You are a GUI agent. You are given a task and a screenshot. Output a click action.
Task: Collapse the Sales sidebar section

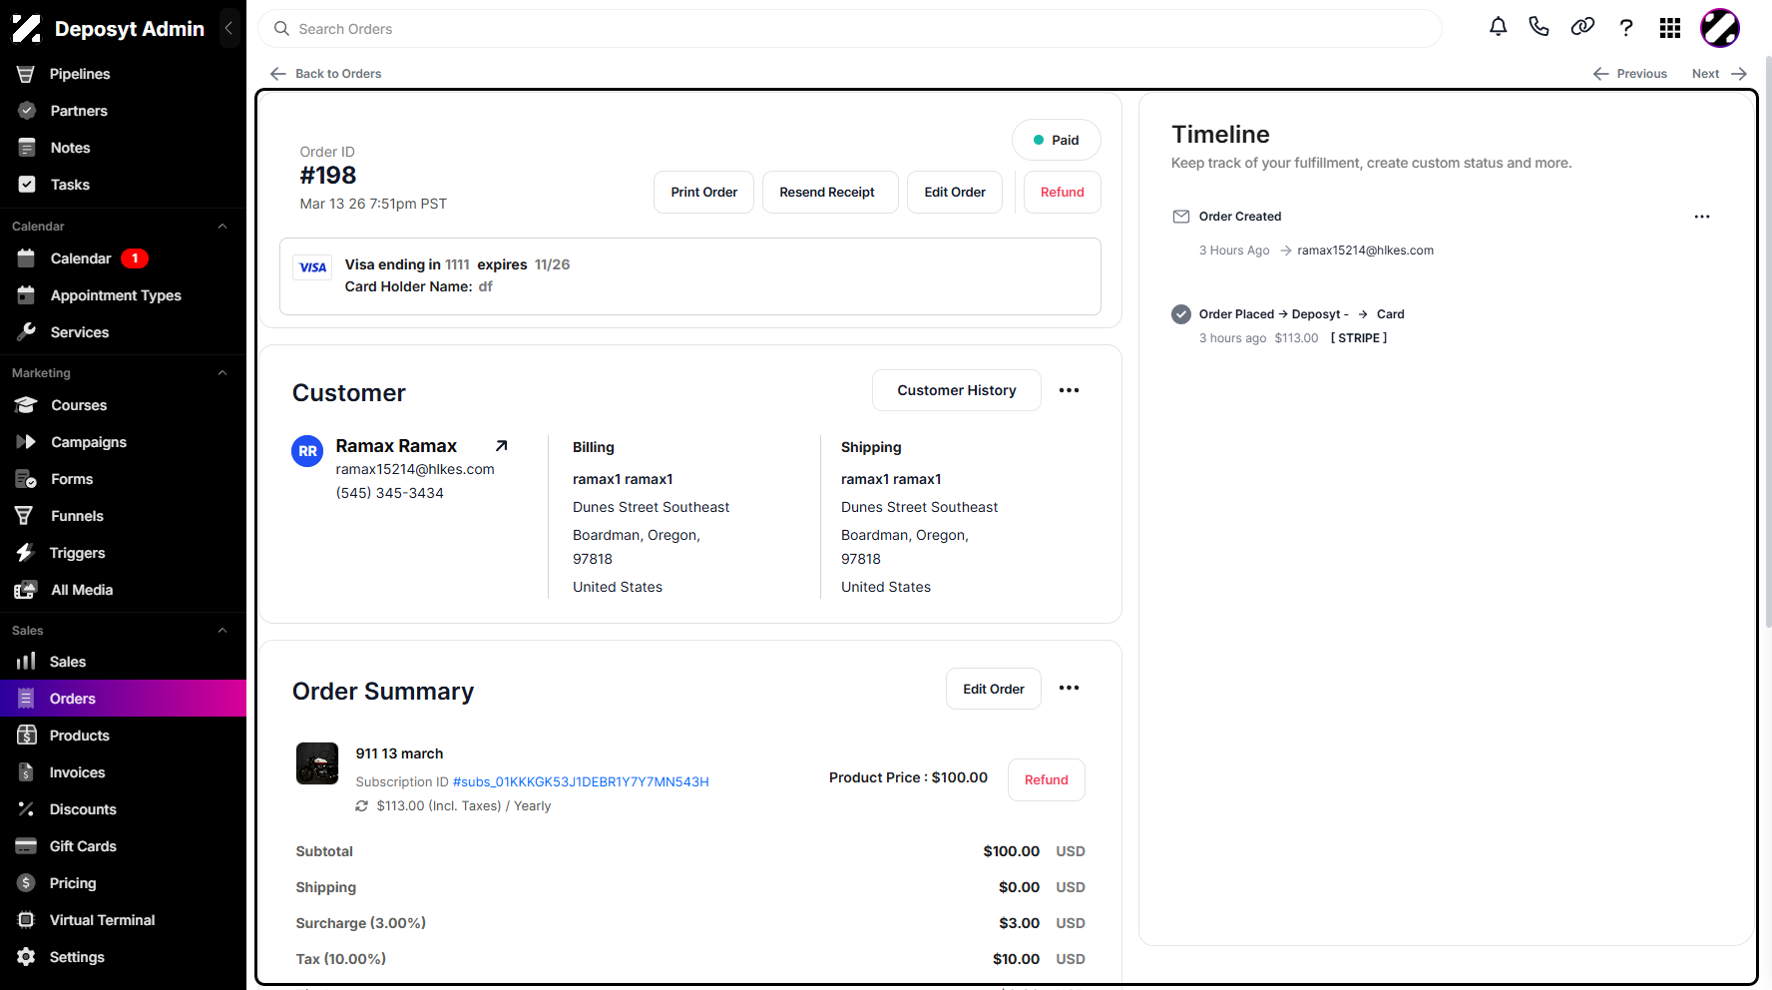[222, 631]
